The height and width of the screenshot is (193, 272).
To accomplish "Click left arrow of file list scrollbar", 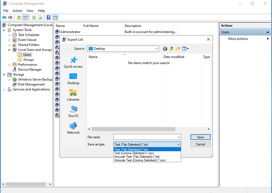I will 89,129.
